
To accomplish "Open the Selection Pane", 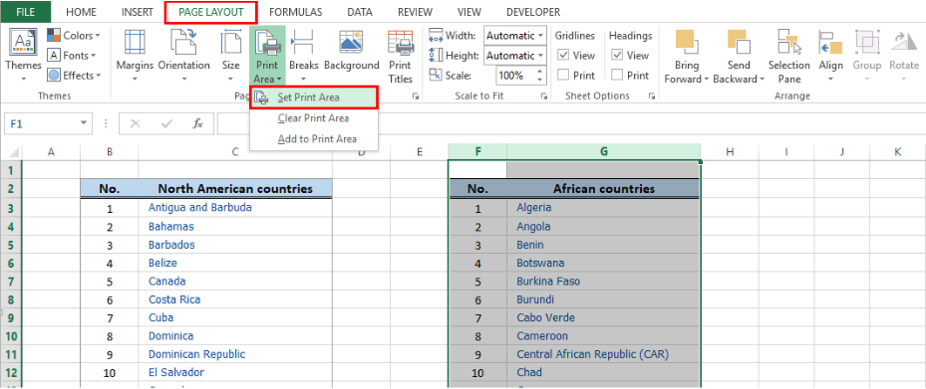I will click(x=789, y=56).
